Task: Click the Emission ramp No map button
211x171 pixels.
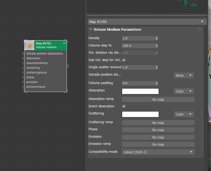Action: pyautogui.click(x=158, y=144)
